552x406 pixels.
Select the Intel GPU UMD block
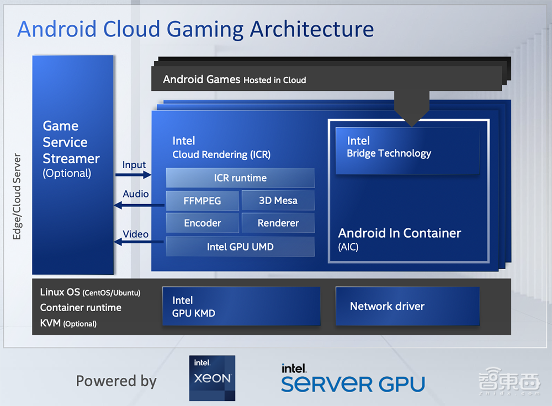click(x=240, y=247)
